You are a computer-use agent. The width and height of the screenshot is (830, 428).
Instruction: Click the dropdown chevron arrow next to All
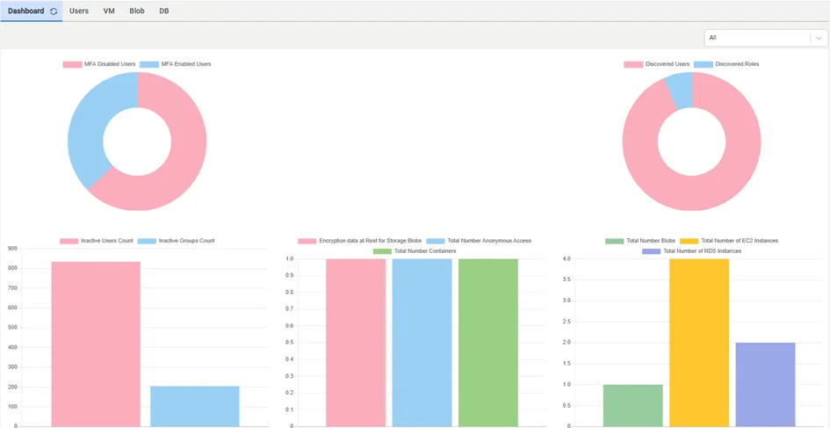pyautogui.click(x=819, y=38)
